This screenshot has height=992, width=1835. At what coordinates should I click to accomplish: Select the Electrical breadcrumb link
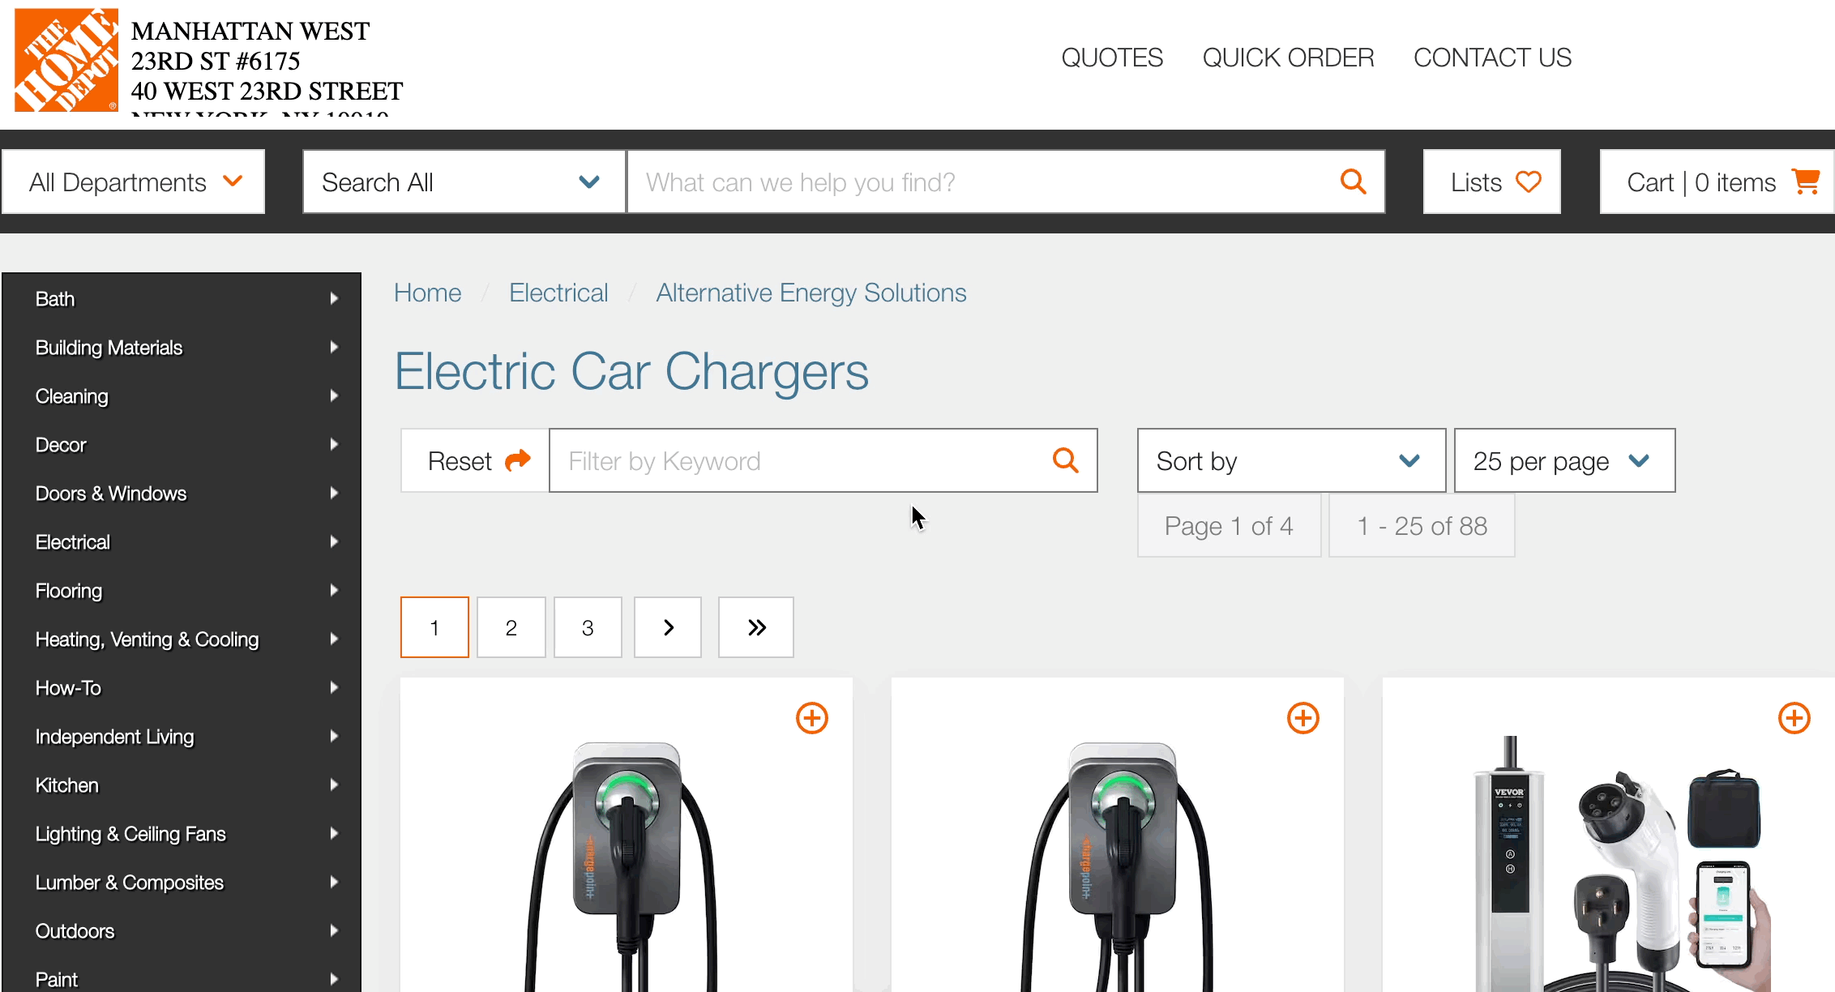[557, 293]
